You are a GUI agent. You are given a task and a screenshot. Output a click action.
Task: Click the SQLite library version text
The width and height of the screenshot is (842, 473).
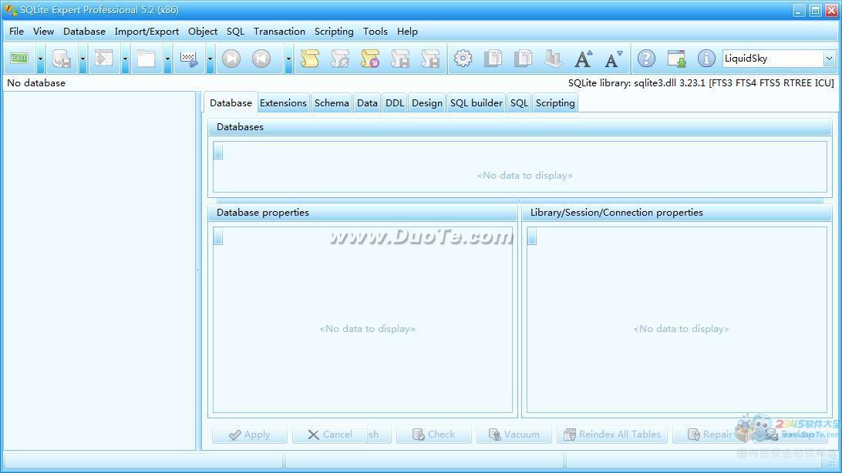[x=701, y=83]
